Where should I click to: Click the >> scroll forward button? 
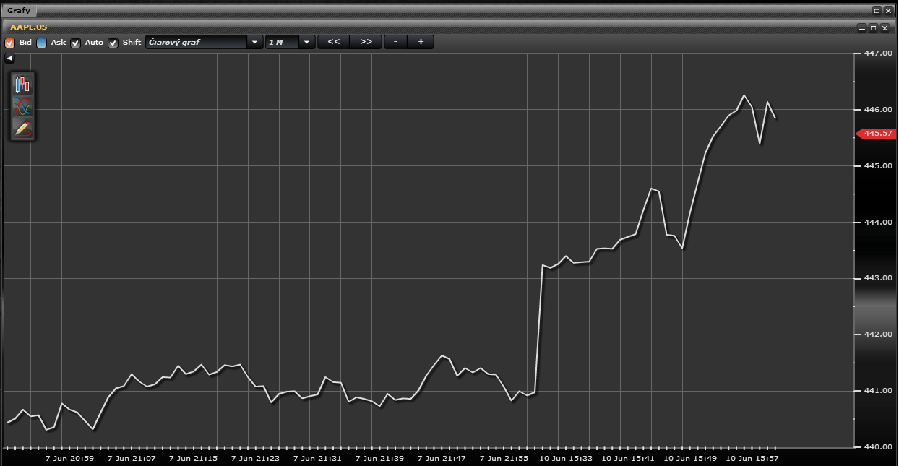[x=366, y=42]
